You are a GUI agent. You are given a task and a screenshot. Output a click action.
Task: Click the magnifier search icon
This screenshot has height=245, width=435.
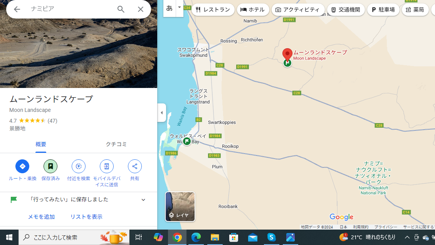tap(121, 9)
